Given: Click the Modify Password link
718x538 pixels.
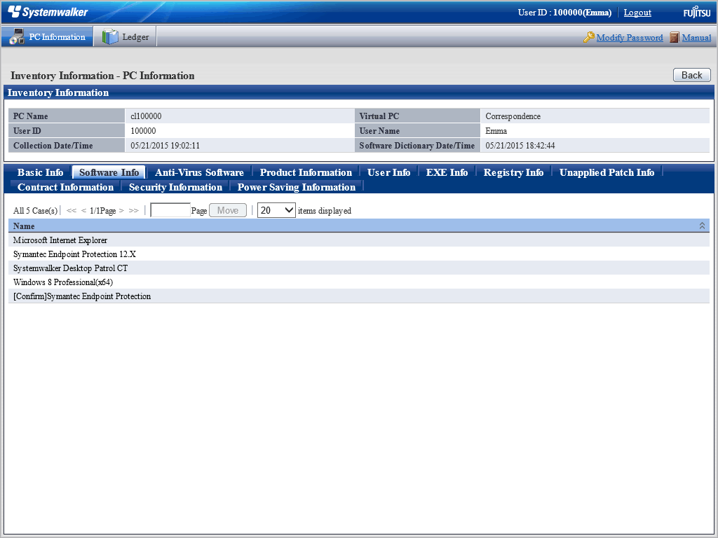Looking at the screenshot, I should click(630, 38).
